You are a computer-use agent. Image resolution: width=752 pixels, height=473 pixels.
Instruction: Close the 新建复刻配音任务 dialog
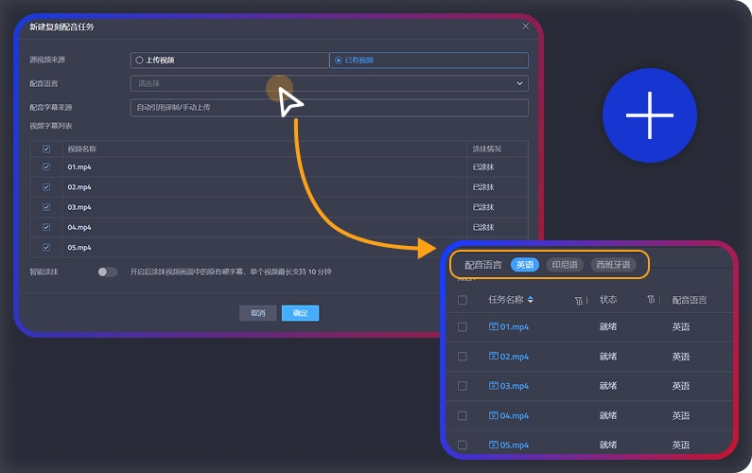526,26
